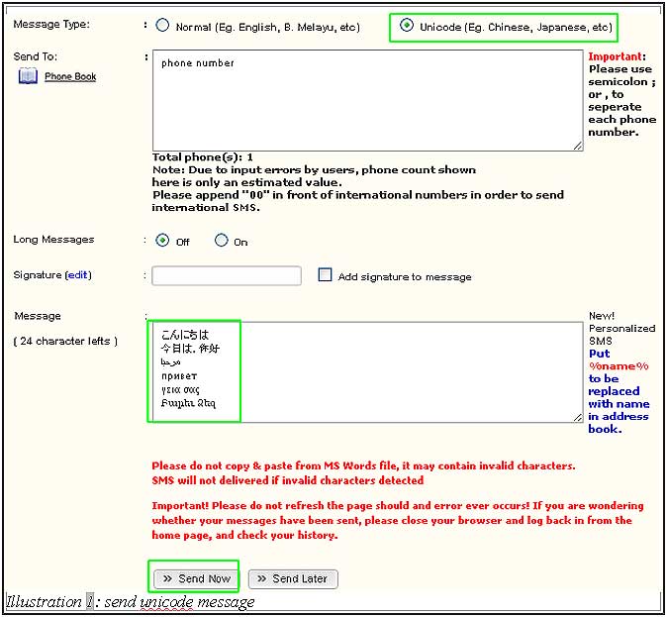Check Add signature to message
Screen dimensions: 667x617
[x=325, y=274]
